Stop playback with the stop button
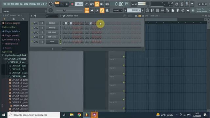The height and width of the screenshot is (118, 210). tap(67, 4)
